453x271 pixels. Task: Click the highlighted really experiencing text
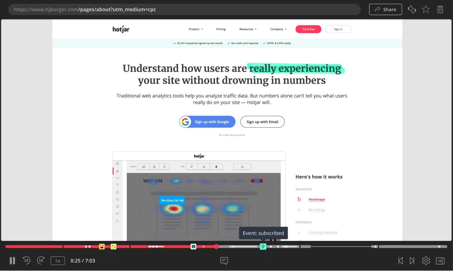tap(295, 68)
